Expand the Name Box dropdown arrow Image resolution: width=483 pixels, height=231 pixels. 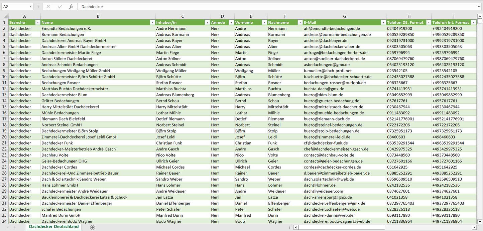[30, 7]
